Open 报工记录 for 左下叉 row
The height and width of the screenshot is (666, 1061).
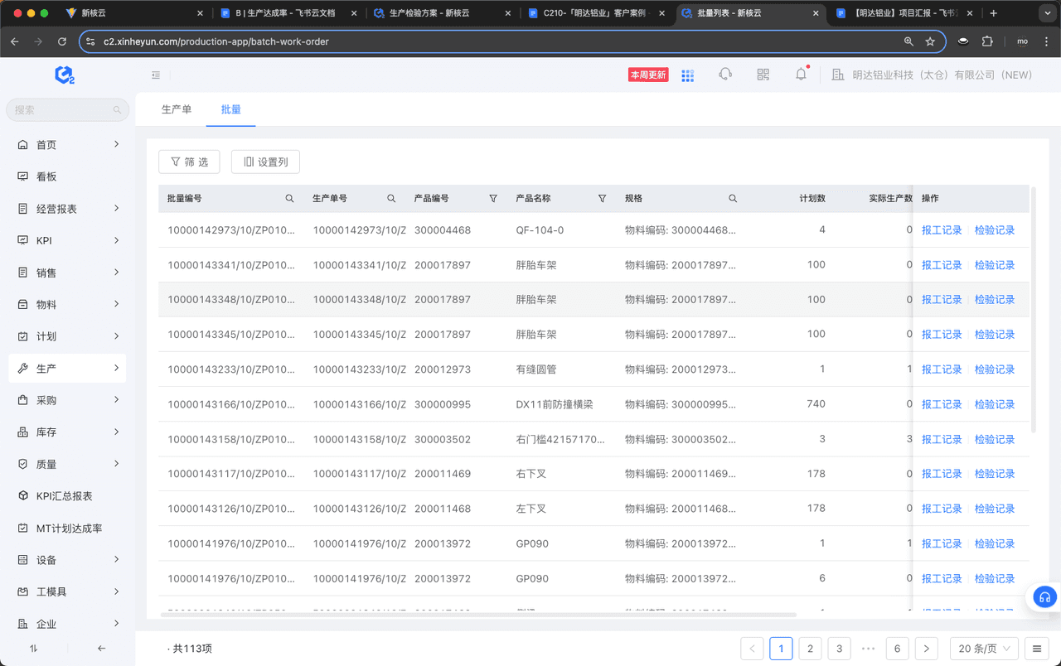coord(942,509)
